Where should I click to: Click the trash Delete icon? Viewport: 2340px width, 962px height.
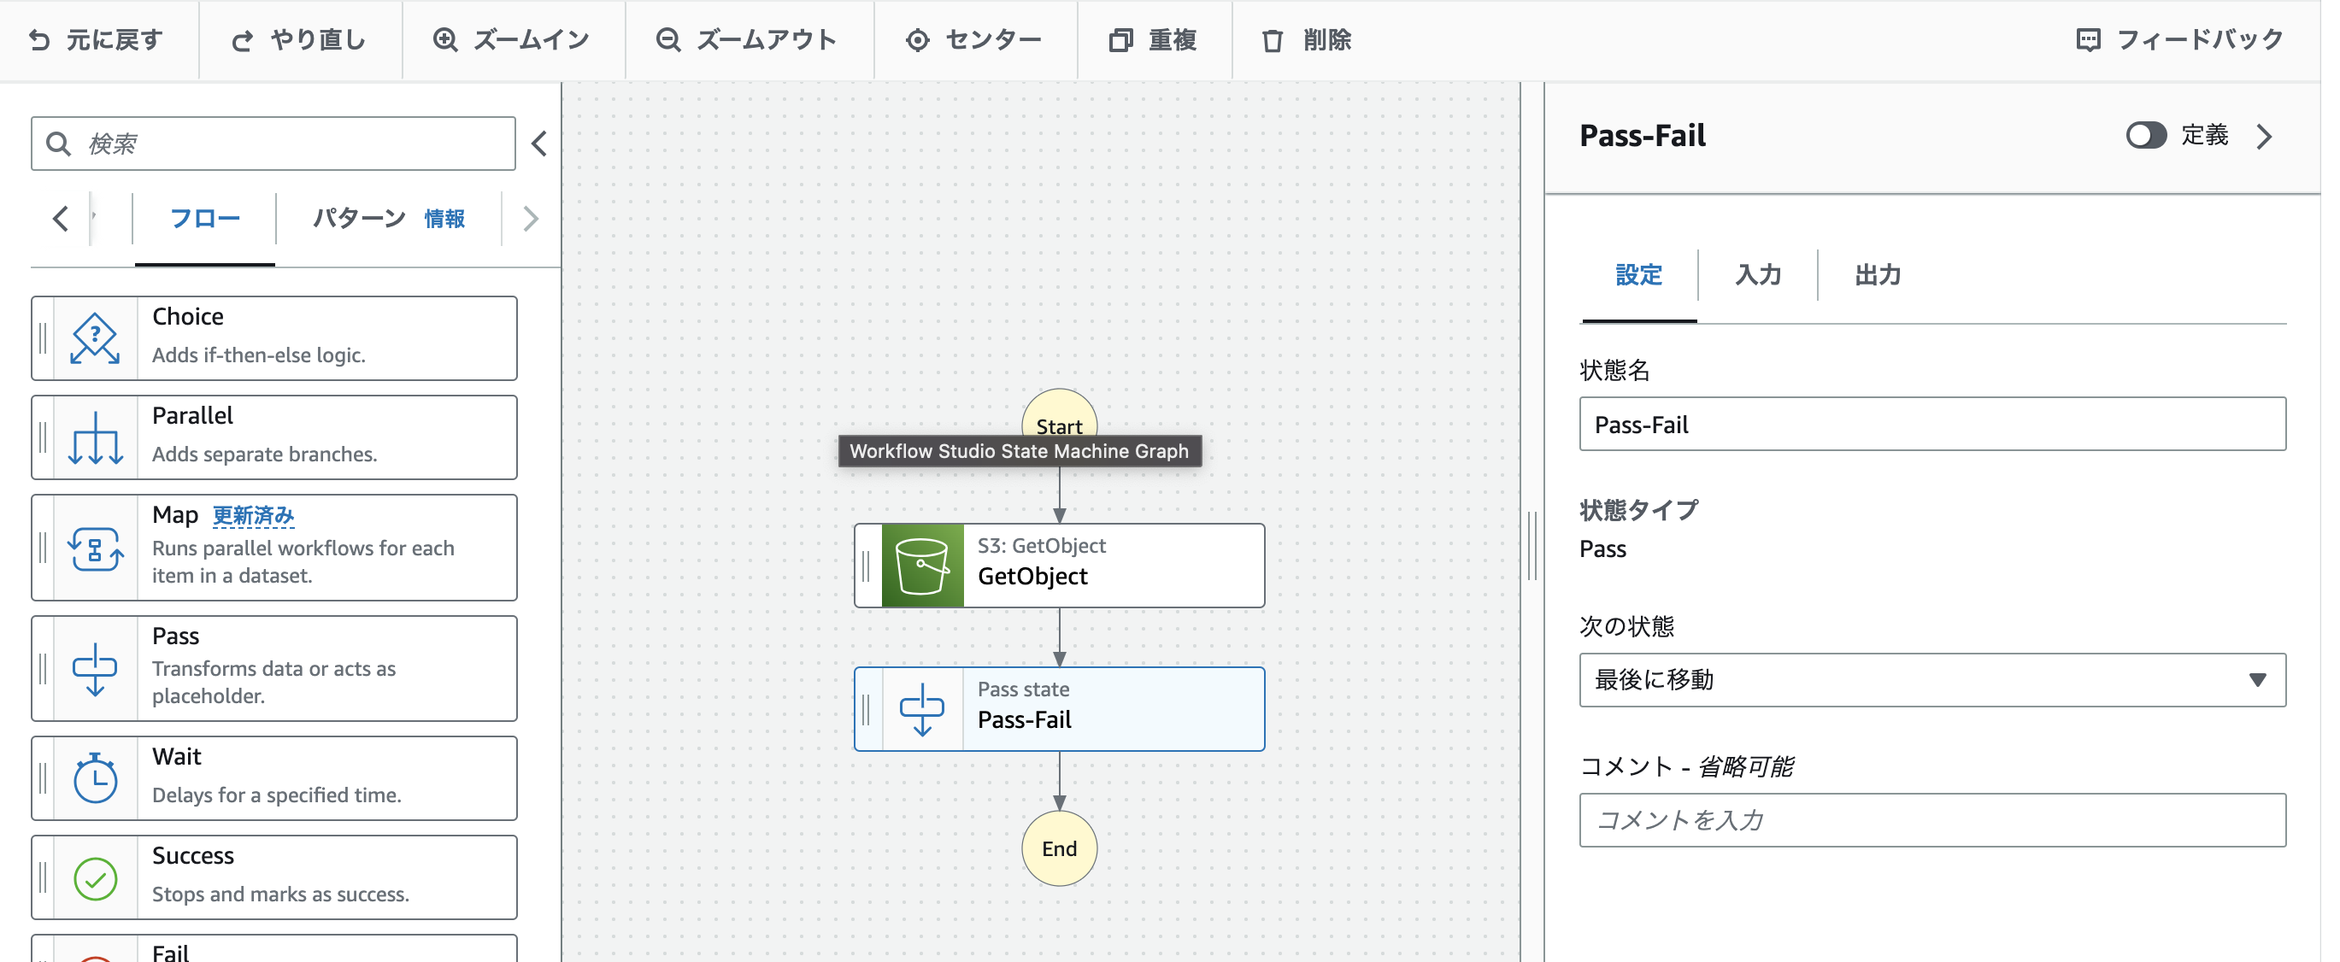(x=1272, y=40)
